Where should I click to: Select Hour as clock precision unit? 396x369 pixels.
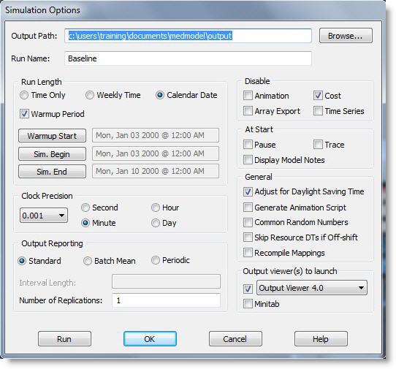click(x=156, y=208)
